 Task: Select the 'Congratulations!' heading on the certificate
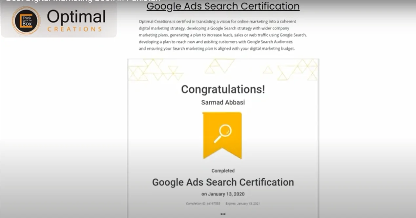click(223, 89)
